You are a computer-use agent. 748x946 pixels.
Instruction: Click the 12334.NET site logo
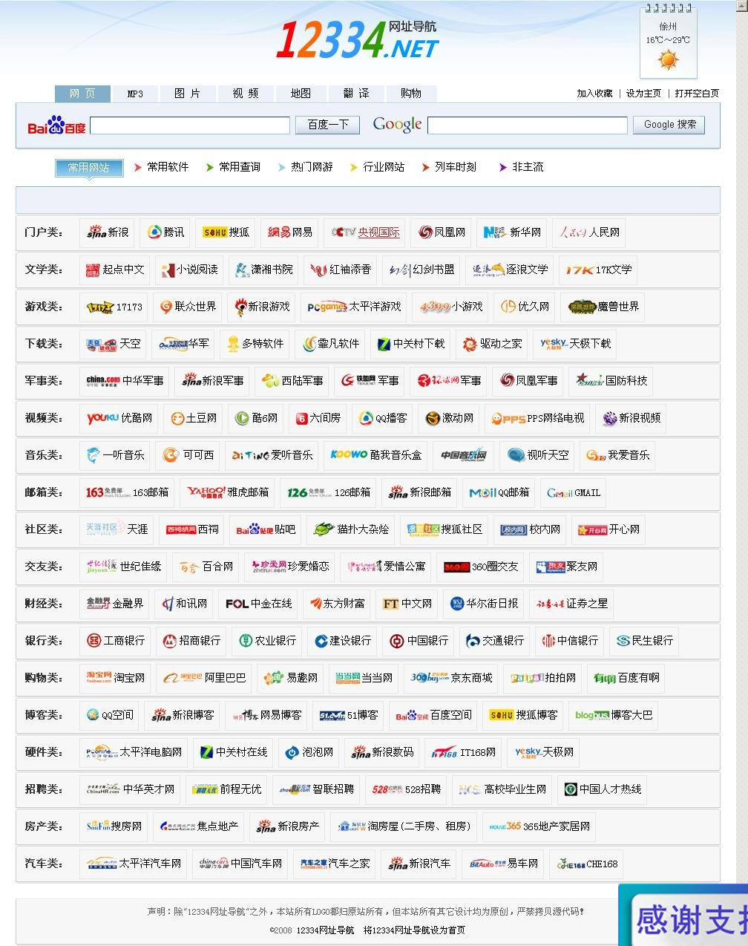pyautogui.click(x=357, y=40)
